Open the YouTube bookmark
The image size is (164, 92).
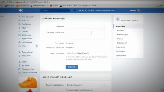coord(54,6)
